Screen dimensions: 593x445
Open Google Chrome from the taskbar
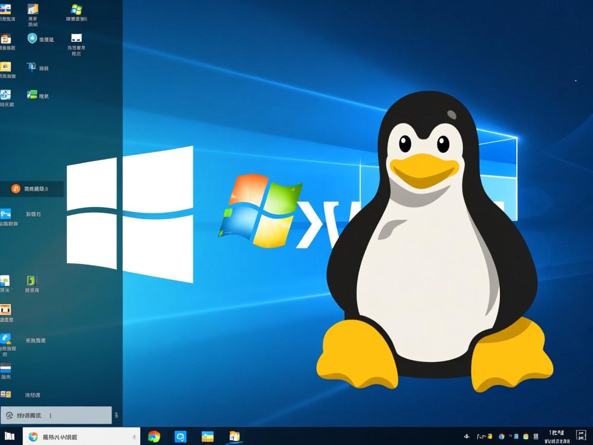coord(154,436)
